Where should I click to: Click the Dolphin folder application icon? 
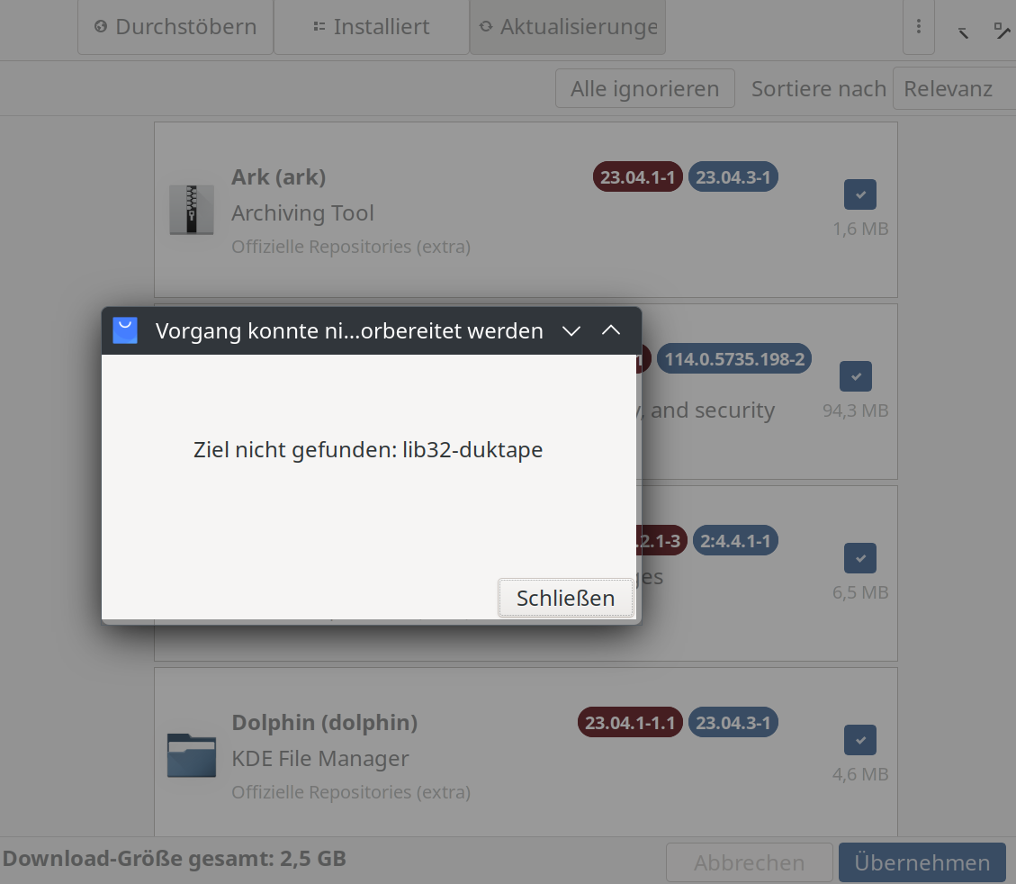192,755
